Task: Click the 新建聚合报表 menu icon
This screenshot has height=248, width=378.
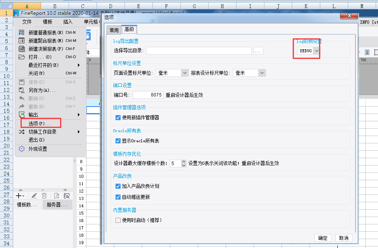Action: (x=21, y=40)
